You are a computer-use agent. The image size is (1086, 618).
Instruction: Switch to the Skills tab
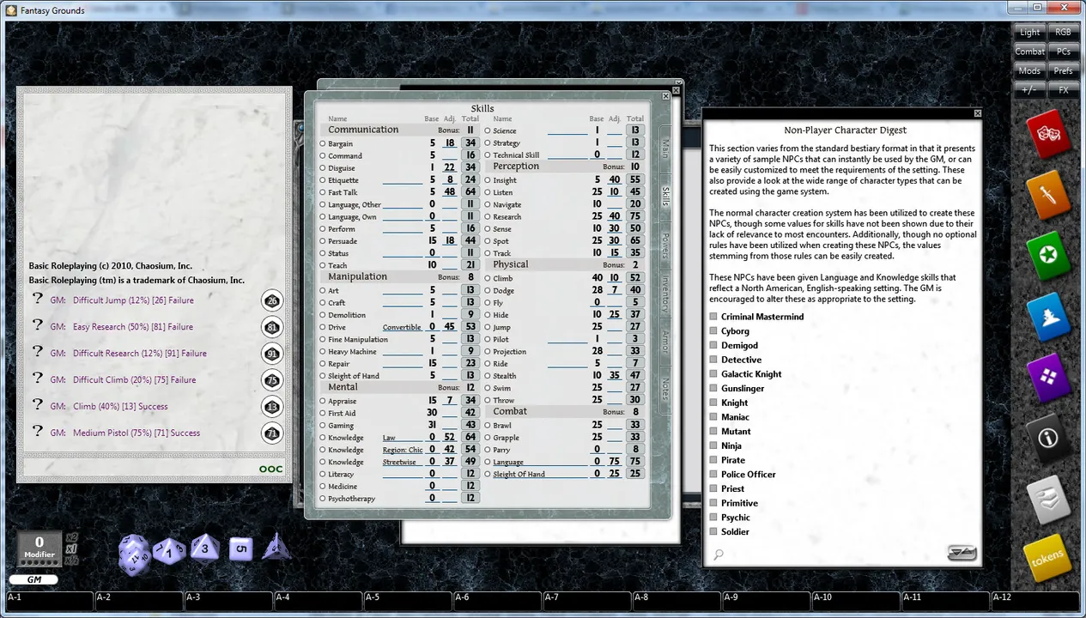(664, 196)
